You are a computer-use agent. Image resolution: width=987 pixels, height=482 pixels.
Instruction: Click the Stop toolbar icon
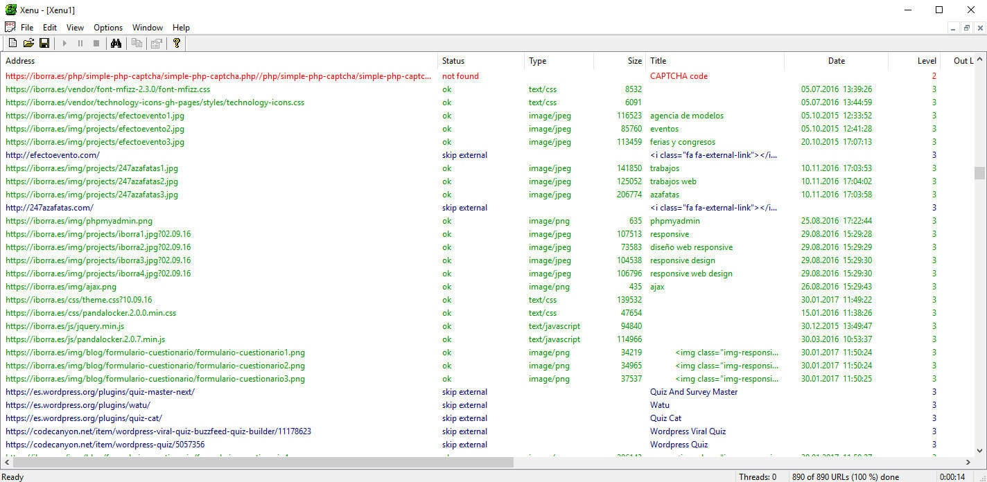[96, 43]
